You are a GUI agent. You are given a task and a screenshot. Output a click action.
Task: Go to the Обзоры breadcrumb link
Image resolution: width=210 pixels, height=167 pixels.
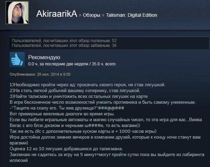coord(91,15)
